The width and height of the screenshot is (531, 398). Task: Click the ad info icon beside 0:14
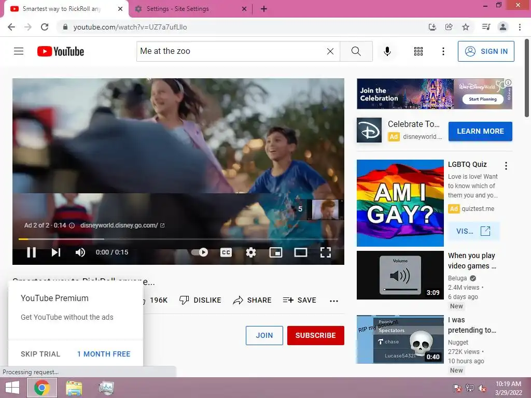(72, 225)
